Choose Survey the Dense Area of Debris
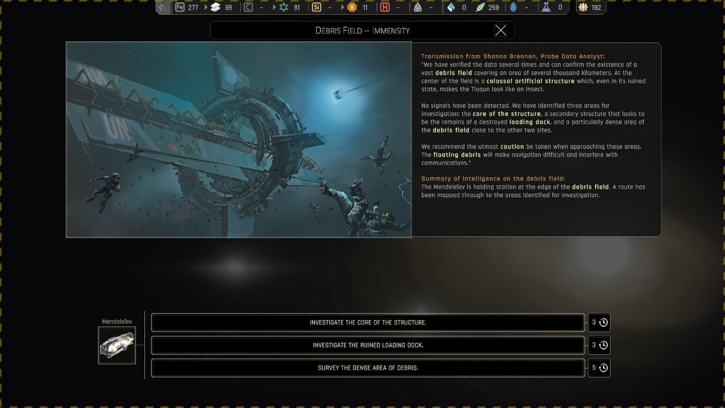Image resolution: width=725 pixels, height=408 pixels. click(x=368, y=368)
